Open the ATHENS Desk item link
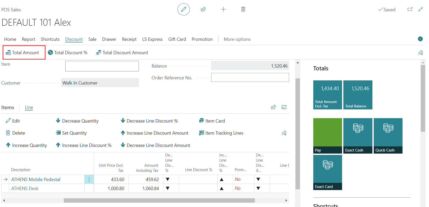This screenshot has height=207, width=429. [x=25, y=189]
